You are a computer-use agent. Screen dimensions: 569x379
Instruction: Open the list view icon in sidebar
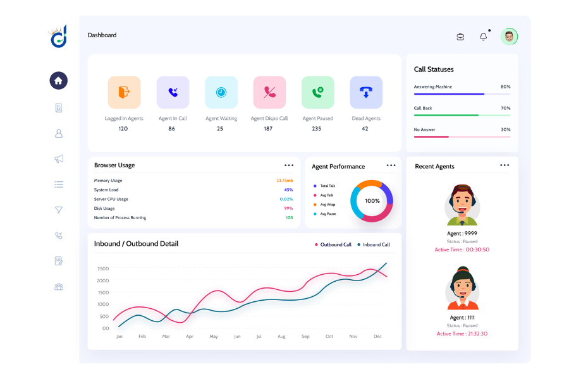(x=59, y=184)
